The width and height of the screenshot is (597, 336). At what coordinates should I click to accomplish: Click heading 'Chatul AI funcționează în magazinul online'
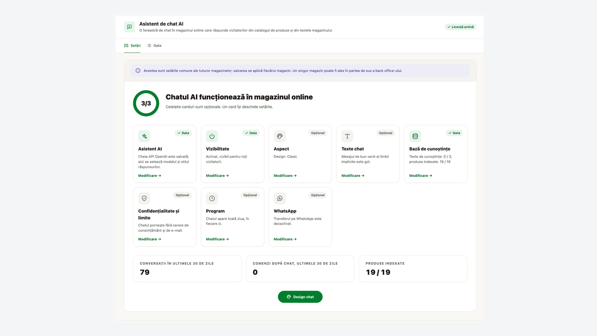(x=239, y=97)
